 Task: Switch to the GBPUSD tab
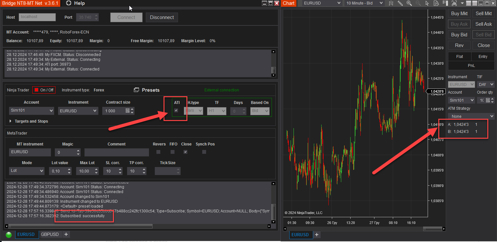[x=50, y=234]
